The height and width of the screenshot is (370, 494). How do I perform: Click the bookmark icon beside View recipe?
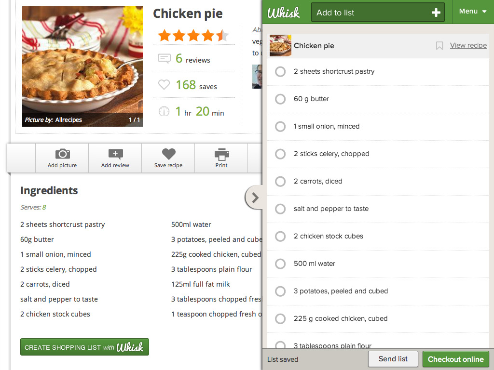pyautogui.click(x=439, y=46)
